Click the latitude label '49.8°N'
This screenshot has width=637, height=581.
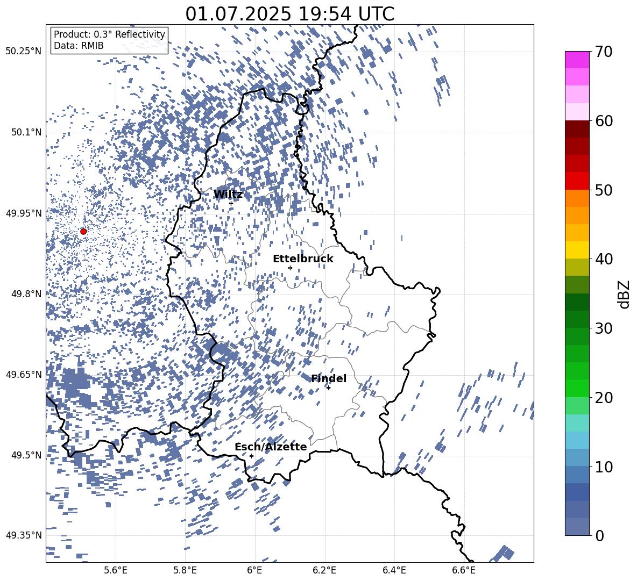tap(26, 293)
